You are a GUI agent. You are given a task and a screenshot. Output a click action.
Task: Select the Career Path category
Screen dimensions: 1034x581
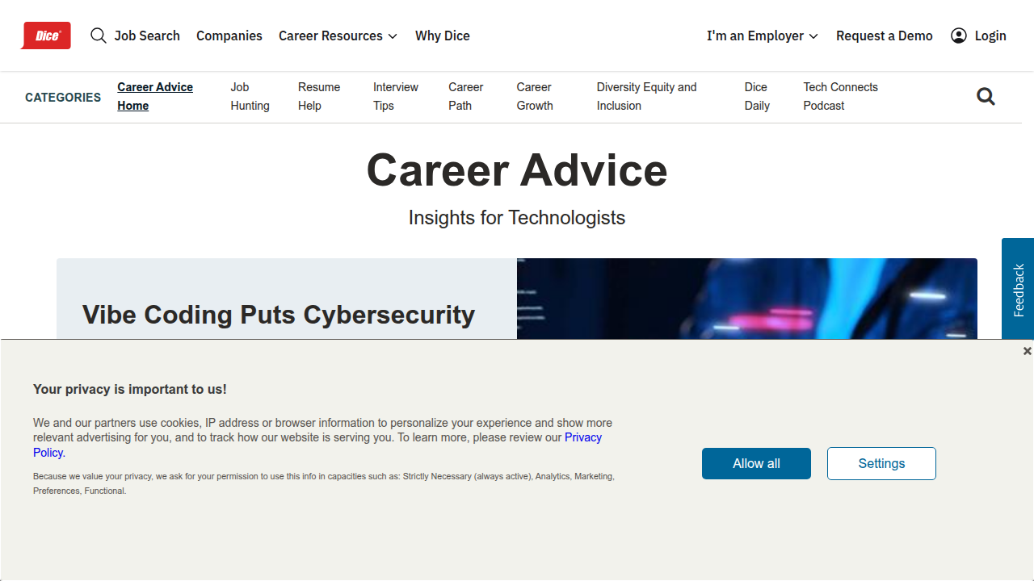coord(466,96)
